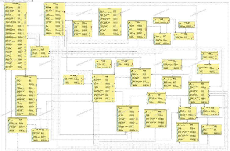Viewport: 230px width, 151px height.
Task: Select Sales_Channel_ID row in Order_Header
Action: pos(15,8)
